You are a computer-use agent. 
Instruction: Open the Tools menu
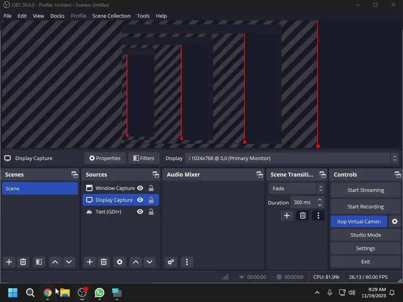[143, 16]
